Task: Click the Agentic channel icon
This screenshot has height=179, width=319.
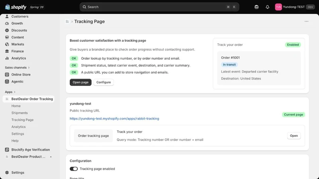Action: [7, 82]
